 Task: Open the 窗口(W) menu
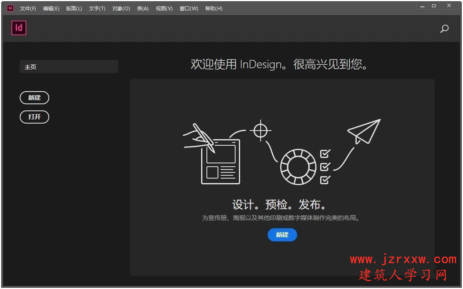point(189,9)
